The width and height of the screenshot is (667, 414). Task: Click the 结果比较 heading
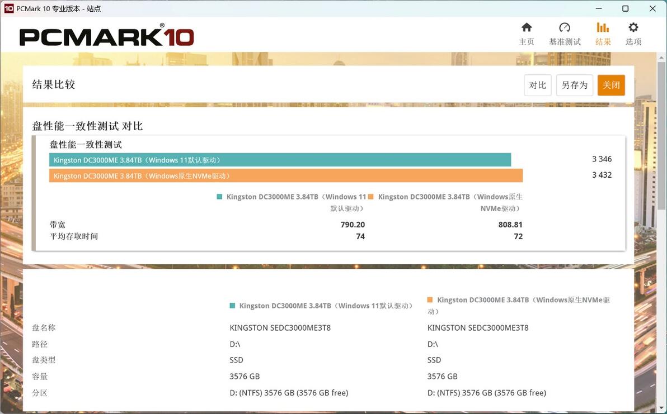click(x=54, y=84)
